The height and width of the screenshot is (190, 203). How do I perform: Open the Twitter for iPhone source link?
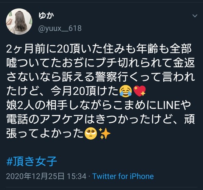(x=123, y=176)
